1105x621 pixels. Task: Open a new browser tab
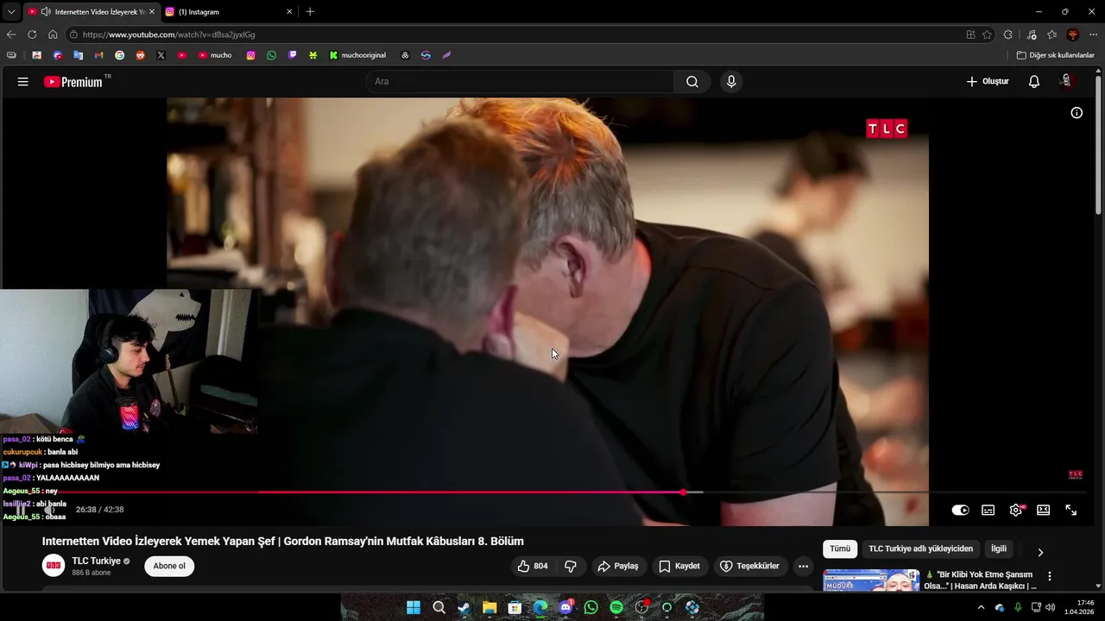310,12
